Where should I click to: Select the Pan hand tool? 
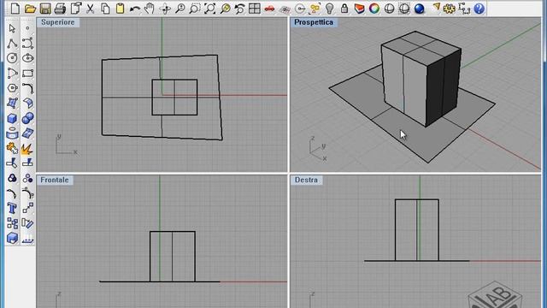point(150,8)
